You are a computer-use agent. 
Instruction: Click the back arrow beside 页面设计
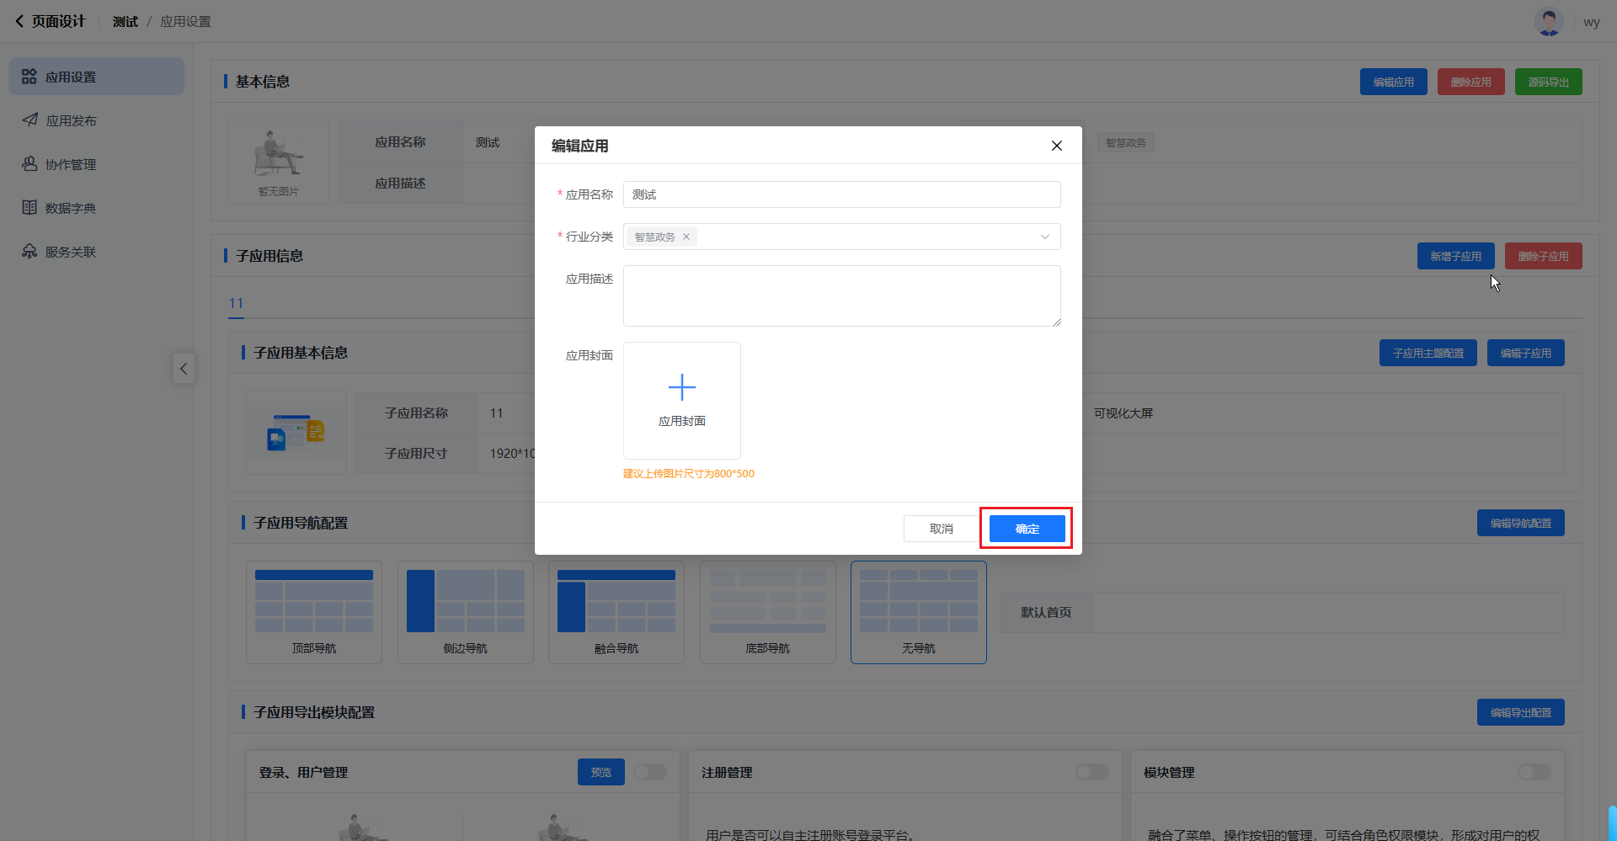[19, 21]
